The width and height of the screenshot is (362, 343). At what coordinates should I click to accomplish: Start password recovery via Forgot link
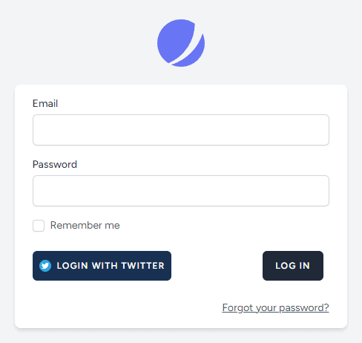click(275, 307)
